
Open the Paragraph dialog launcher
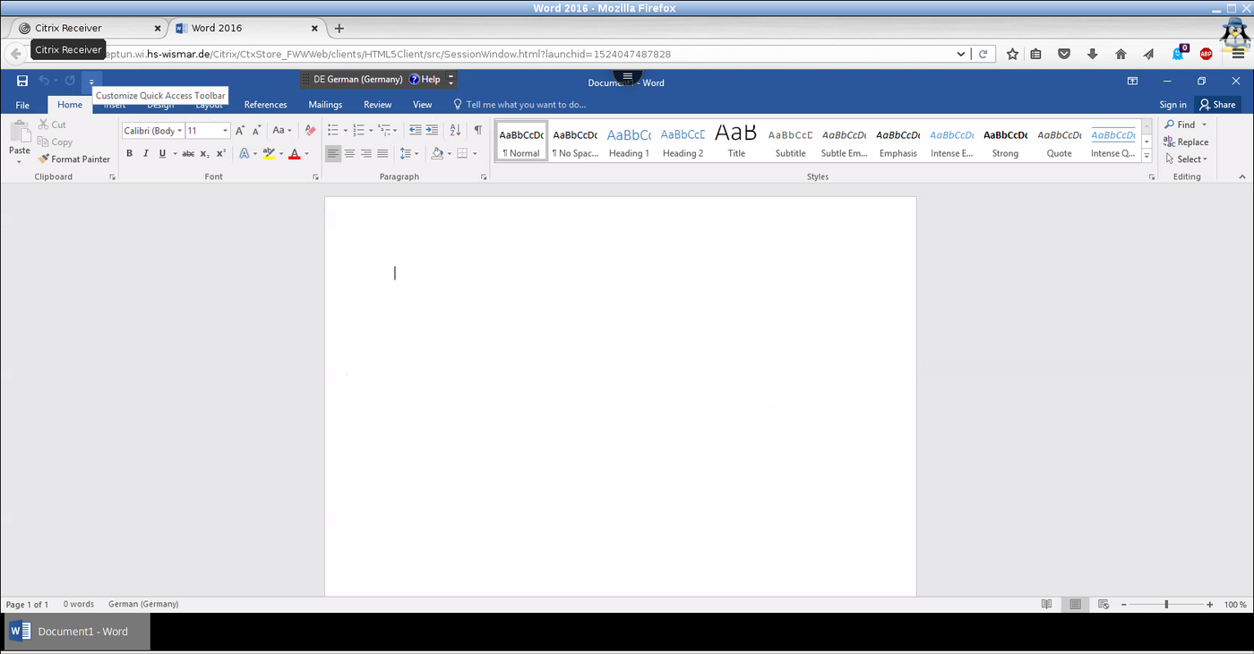(x=484, y=177)
